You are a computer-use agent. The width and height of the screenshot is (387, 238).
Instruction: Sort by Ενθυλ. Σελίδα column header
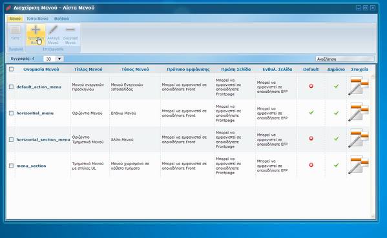point(277,69)
